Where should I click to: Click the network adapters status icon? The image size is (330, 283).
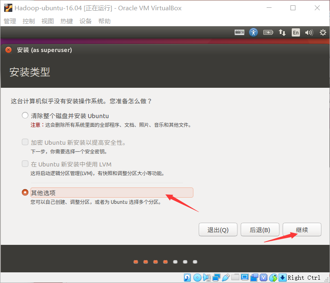(x=216, y=278)
